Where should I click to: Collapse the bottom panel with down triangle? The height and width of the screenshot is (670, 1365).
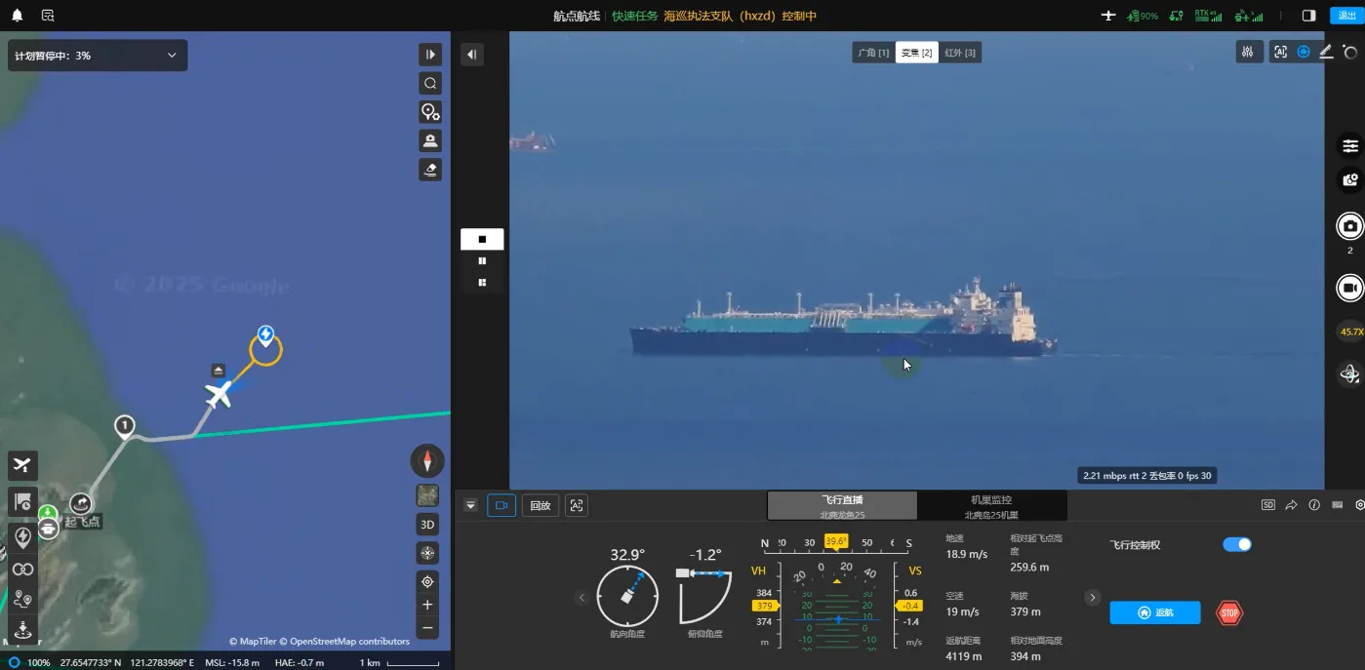click(470, 505)
